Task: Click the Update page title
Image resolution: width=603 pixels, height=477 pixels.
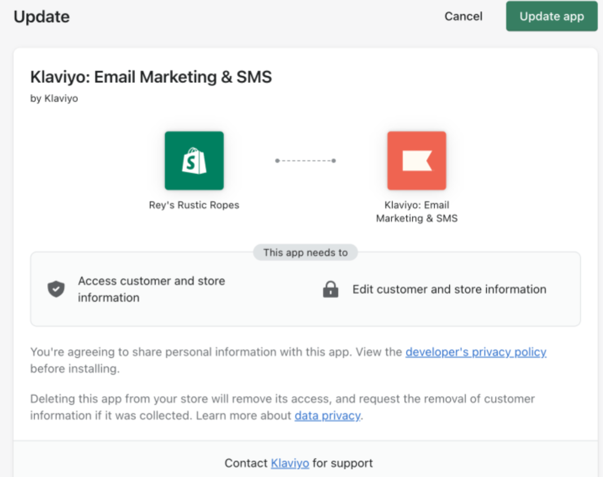Action: pos(41,17)
